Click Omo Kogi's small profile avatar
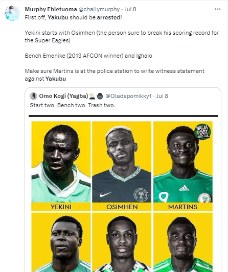 pyautogui.click(x=33, y=96)
